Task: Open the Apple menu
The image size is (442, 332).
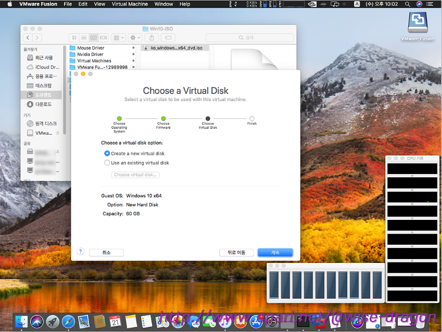Action: coord(9,4)
